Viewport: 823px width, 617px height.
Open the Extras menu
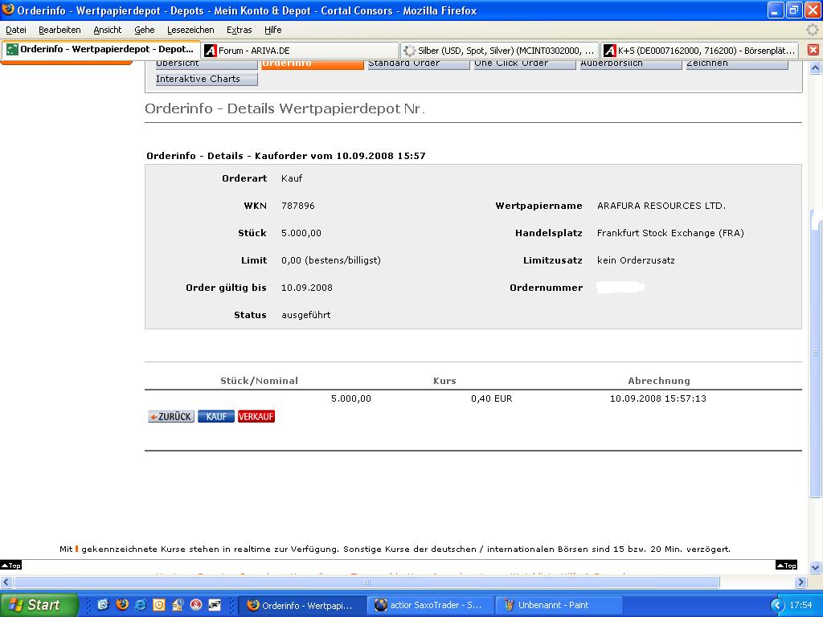coord(239,30)
